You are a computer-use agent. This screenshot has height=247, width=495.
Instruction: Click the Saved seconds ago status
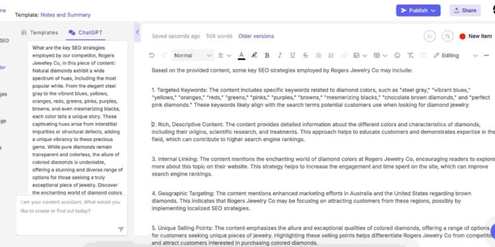click(x=176, y=36)
